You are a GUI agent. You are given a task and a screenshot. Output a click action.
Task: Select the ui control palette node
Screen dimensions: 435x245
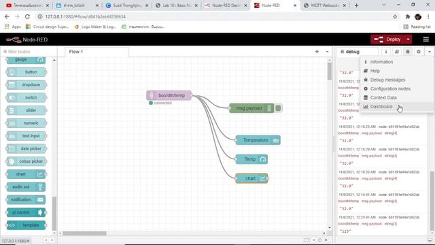26,212
